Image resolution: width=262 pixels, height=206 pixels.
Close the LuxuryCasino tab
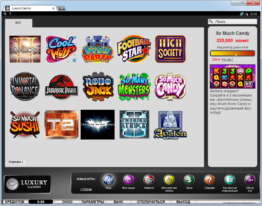[53, 8]
